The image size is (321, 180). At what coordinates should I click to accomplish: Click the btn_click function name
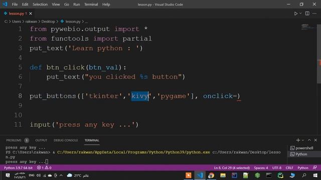pos(65,67)
